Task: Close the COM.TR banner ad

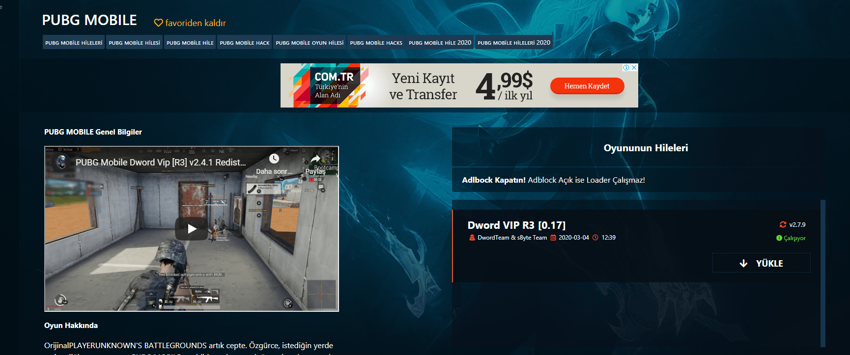Action: click(x=634, y=68)
